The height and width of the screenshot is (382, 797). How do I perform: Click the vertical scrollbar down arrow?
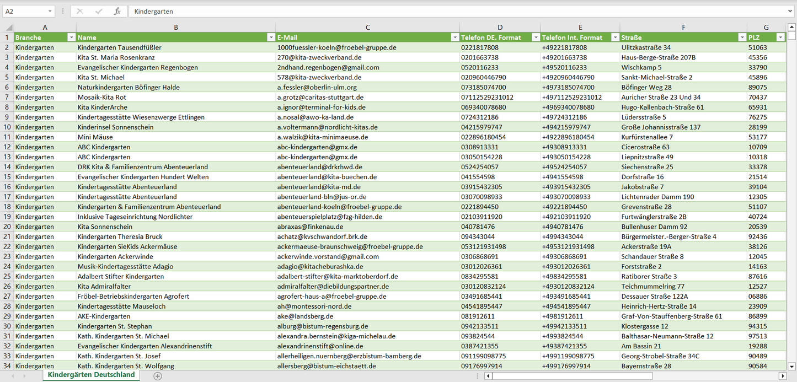pos(791,365)
